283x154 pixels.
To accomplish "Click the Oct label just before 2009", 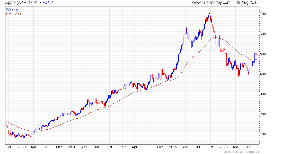I will pyautogui.click(x=8, y=147).
